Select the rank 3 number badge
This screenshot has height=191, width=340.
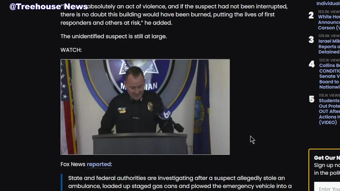click(311, 40)
